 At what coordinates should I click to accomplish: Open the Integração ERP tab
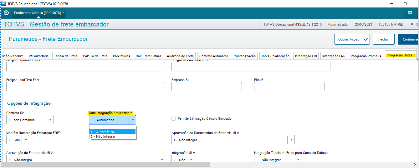point(334,56)
